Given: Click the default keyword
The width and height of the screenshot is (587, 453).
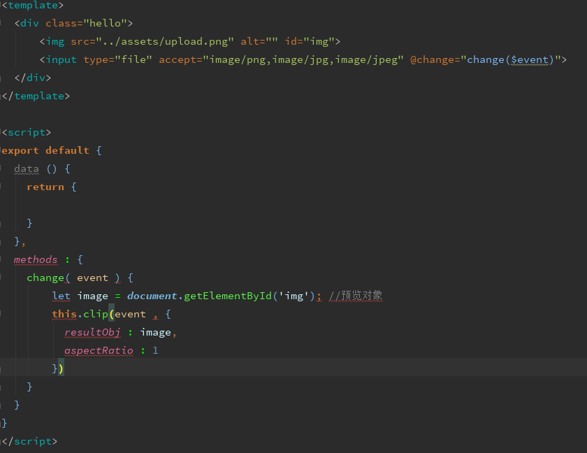Looking at the screenshot, I should 67,150.
